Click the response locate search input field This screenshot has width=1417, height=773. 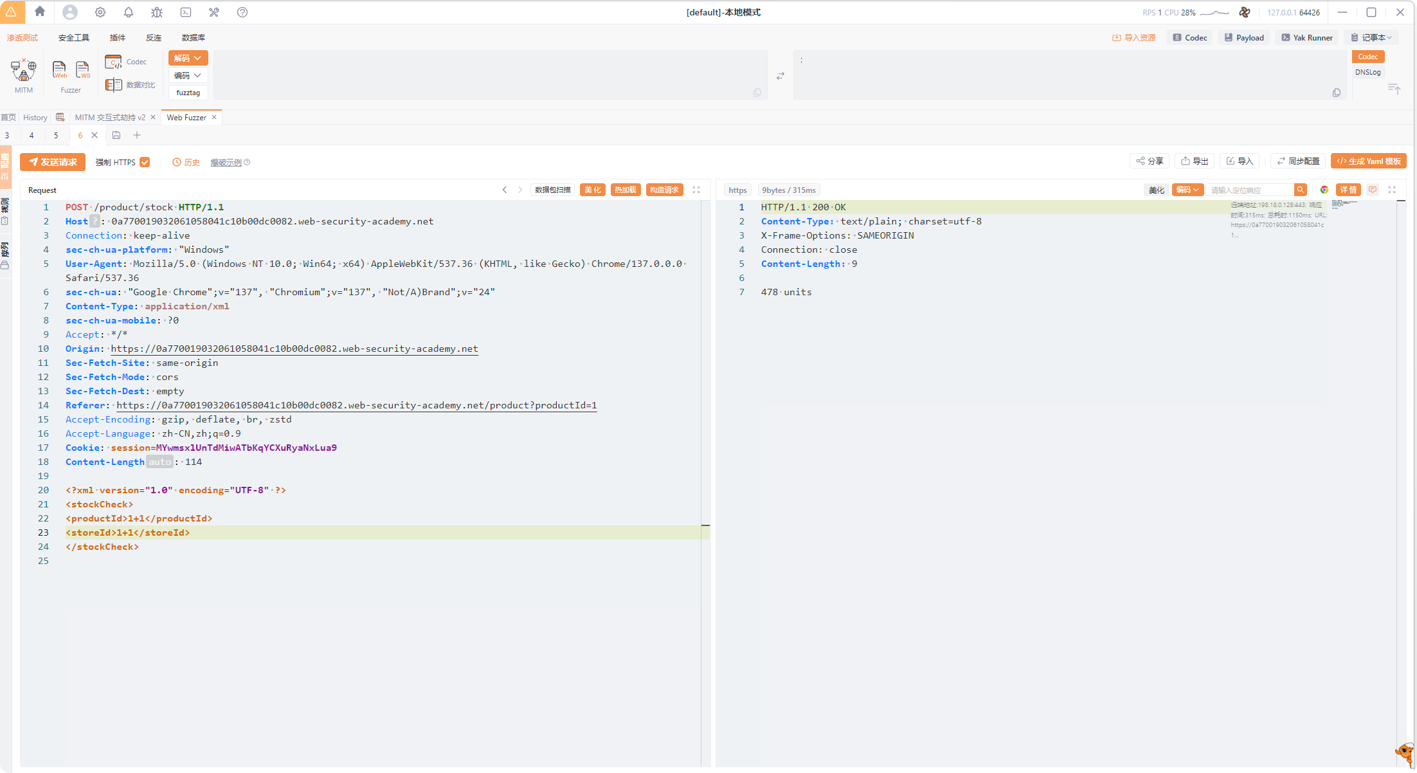click(1250, 190)
